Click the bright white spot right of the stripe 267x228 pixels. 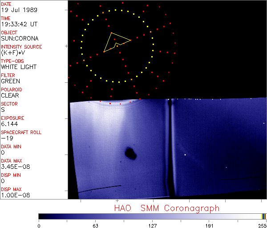tap(185, 155)
